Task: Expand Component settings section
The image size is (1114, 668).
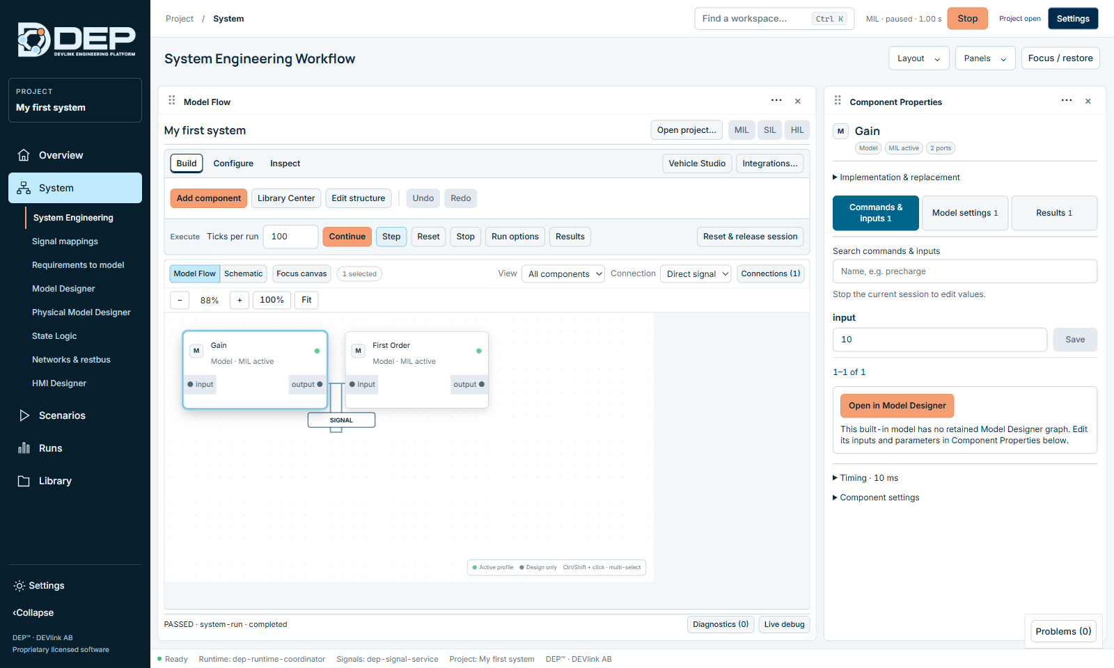Action: [876, 498]
